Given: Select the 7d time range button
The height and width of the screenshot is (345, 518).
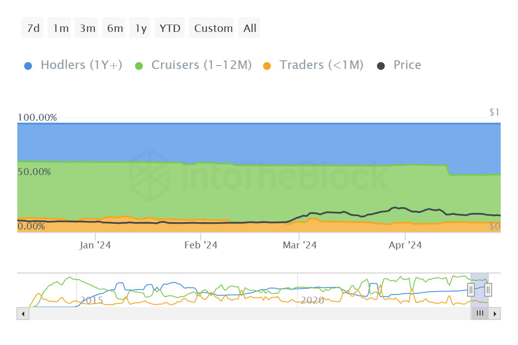Looking at the screenshot, I should (x=33, y=28).
